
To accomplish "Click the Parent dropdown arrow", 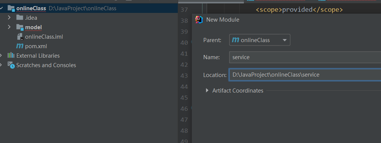I will pos(285,40).
